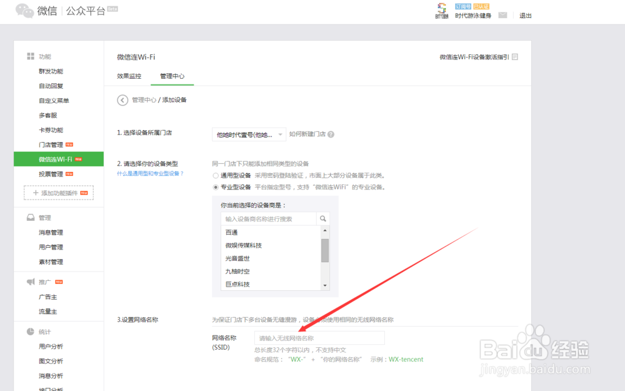Open the store dropdown 他她时代壹号

point(249,135)
